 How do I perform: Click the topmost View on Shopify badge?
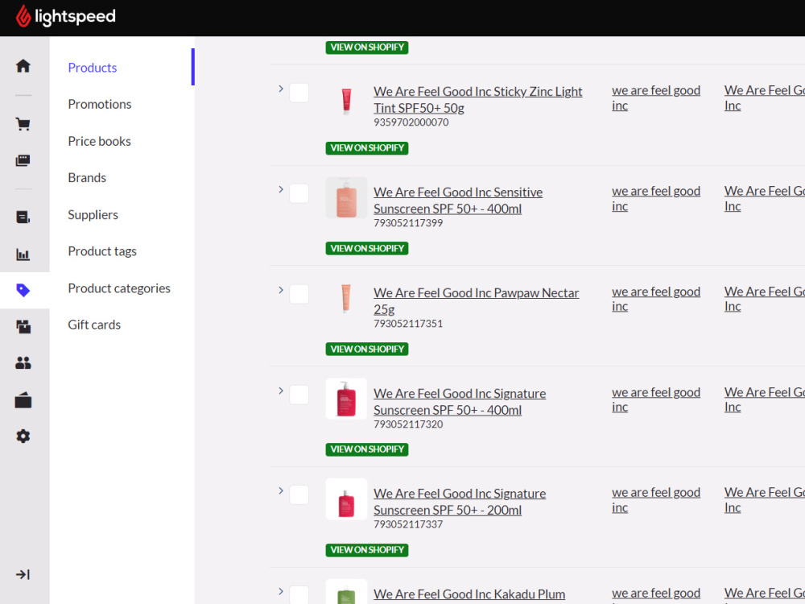point(367,48)
